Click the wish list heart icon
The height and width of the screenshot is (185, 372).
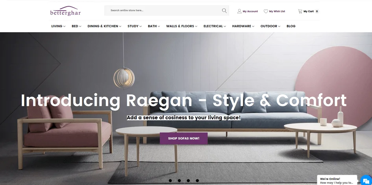(x=266, y=11)
